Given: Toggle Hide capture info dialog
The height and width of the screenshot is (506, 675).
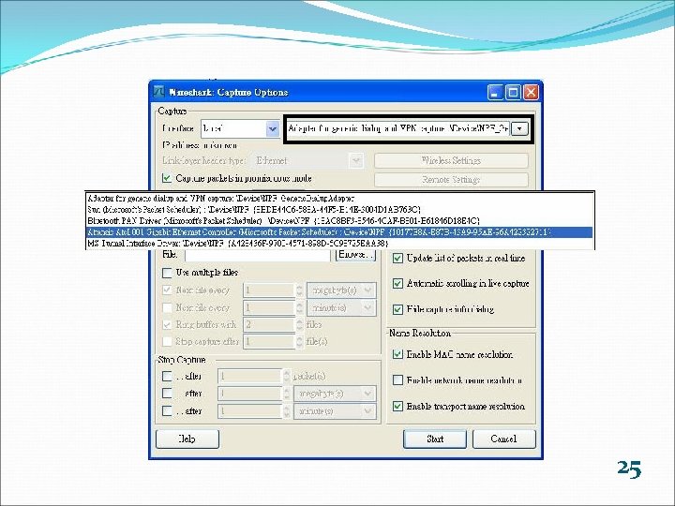Looking at the screenshot, I should 397,309.
